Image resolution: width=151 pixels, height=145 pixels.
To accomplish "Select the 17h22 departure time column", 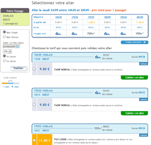I will pyautogui.click(x=74, y=17).
